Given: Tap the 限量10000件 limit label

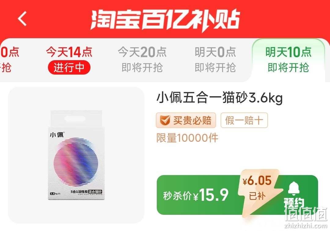Looking at the screenshot, I should [187, 138].
